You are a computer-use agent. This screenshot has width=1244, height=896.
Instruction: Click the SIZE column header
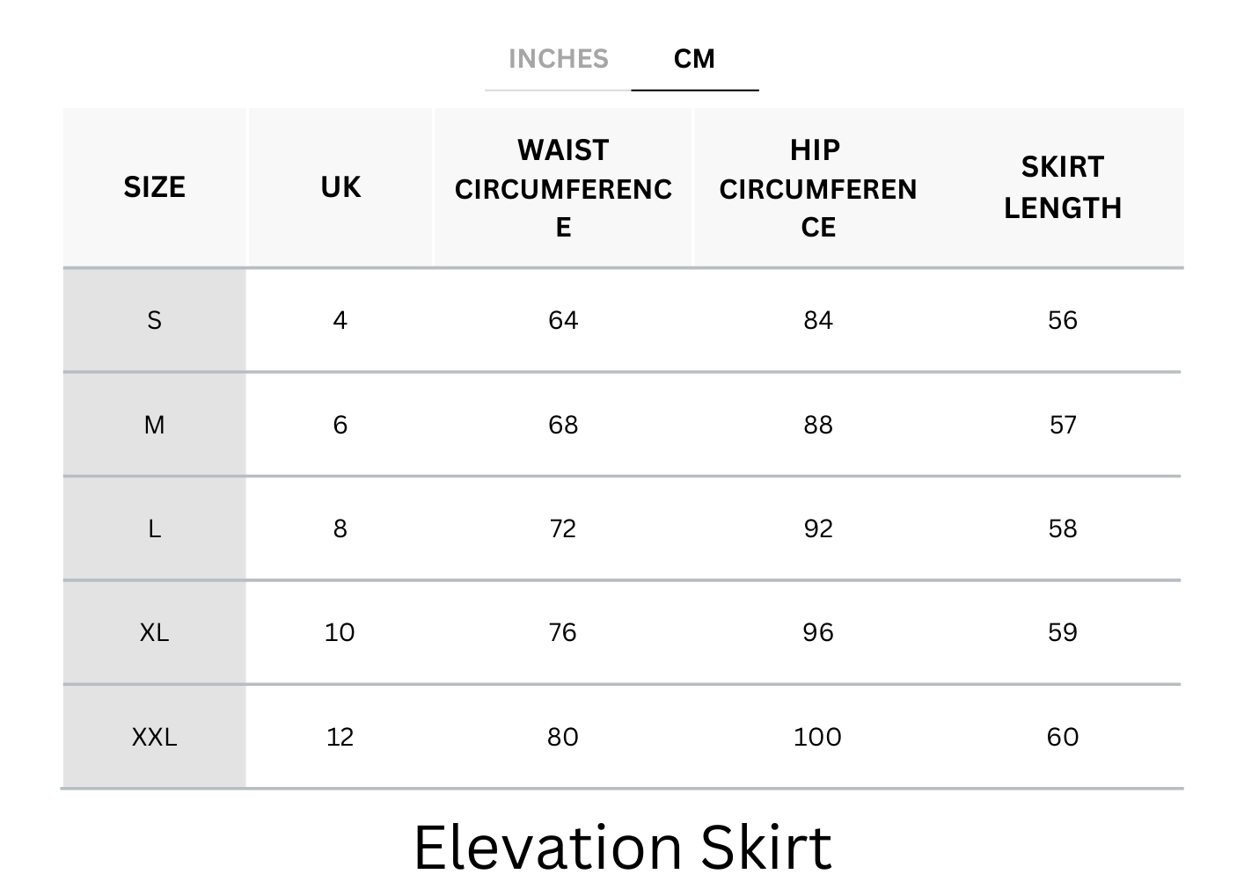coord(154,187)
